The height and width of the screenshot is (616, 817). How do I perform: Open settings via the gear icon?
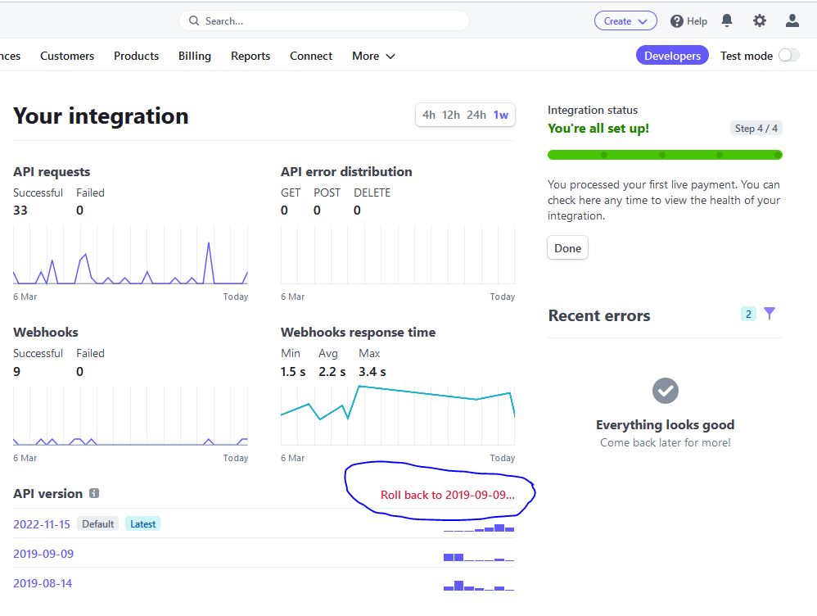[x=760, y=20]
